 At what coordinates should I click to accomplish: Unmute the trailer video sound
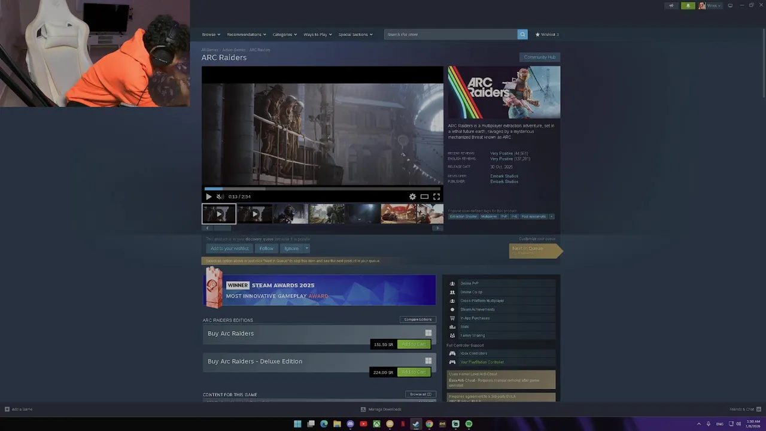220,196
